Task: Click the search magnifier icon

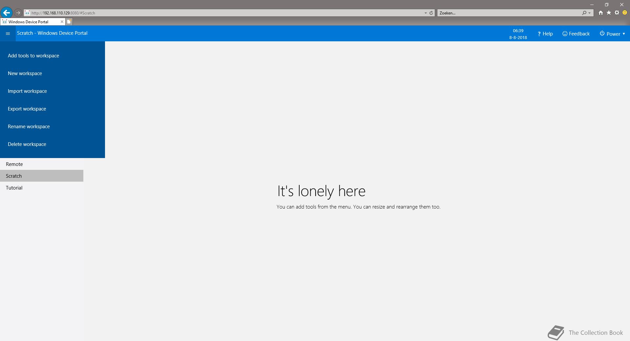Action: (584, 13)
